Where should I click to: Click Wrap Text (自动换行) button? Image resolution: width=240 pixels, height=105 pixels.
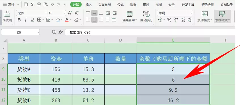[x=146, y=16]
